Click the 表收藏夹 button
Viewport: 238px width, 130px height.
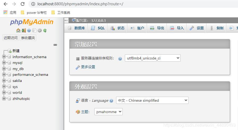[28, 38]
